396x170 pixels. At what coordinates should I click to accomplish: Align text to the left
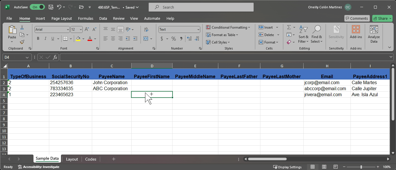tap(106, 38)
